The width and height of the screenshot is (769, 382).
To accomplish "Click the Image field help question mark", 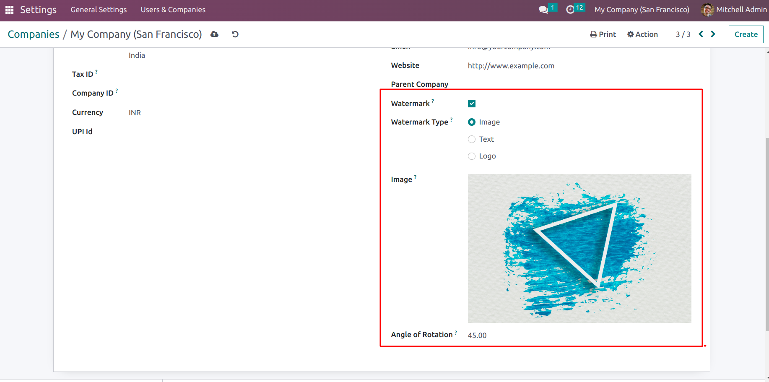I will [x=416, y=177].
